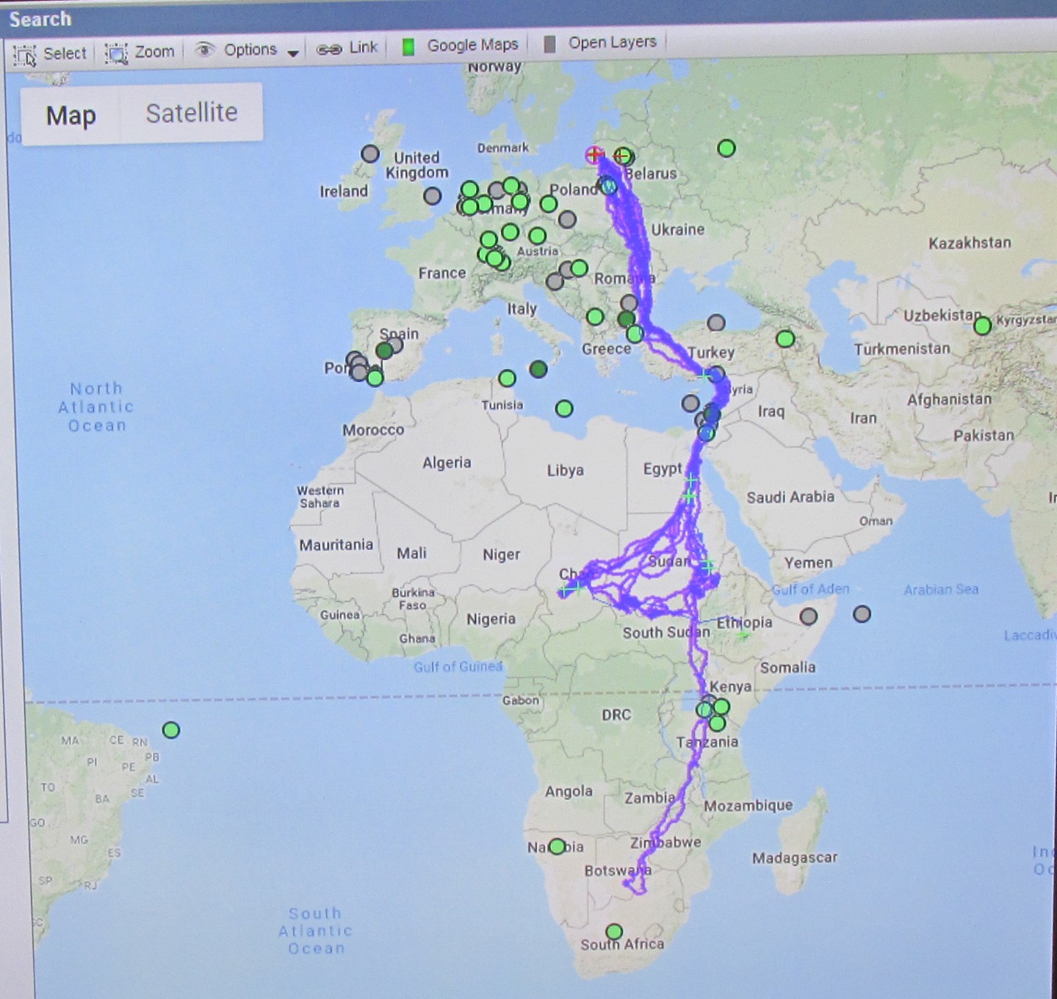This screenshot has width=1057, height=999.
Task: Click the Select tool icon in toolbar
Action: 26,54
